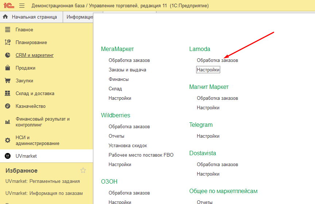315x204 pixels.
Task: Click the CRM и маркетинг pie icon
Action: (8, 55)
